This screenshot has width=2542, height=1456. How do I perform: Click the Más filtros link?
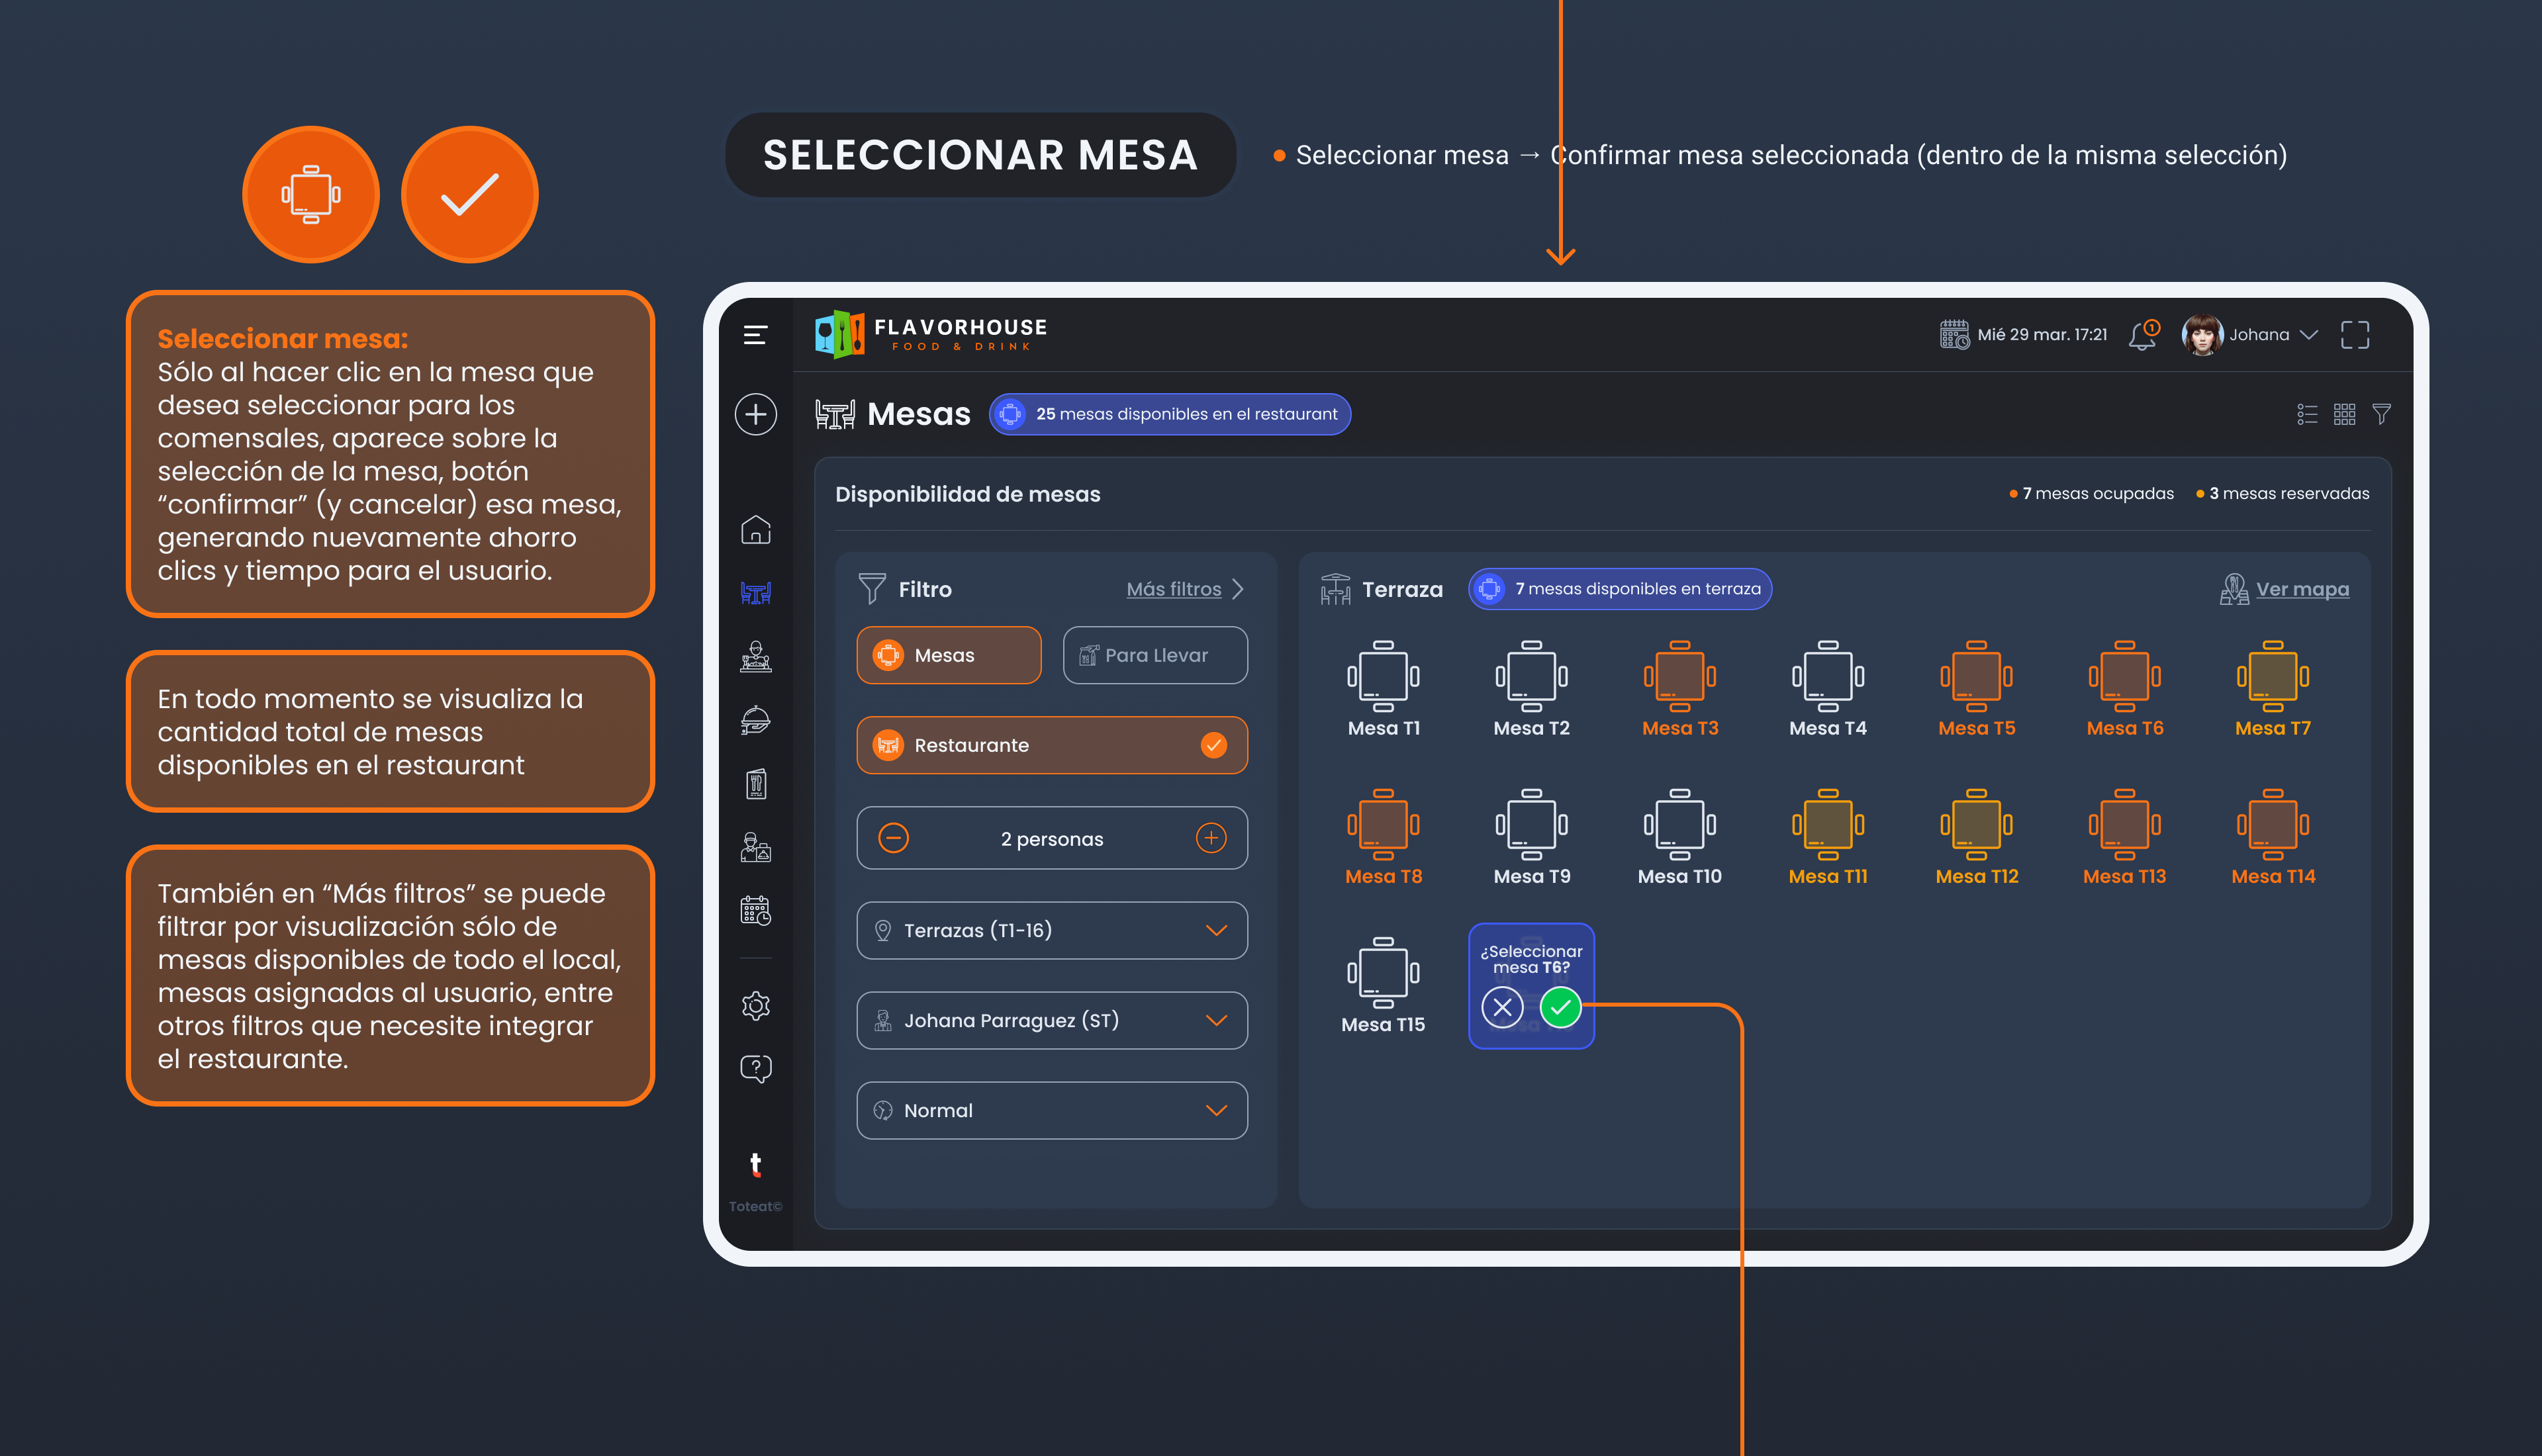point(1173,589)
